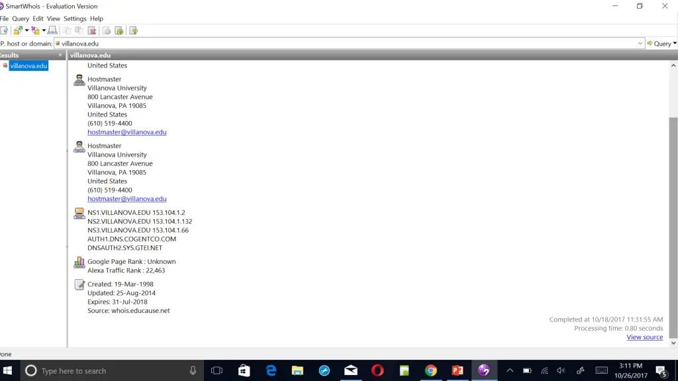Click the SmartWhois taskbar icon
Viewport: 678px width, 381px height.
(x=484, y=370)
